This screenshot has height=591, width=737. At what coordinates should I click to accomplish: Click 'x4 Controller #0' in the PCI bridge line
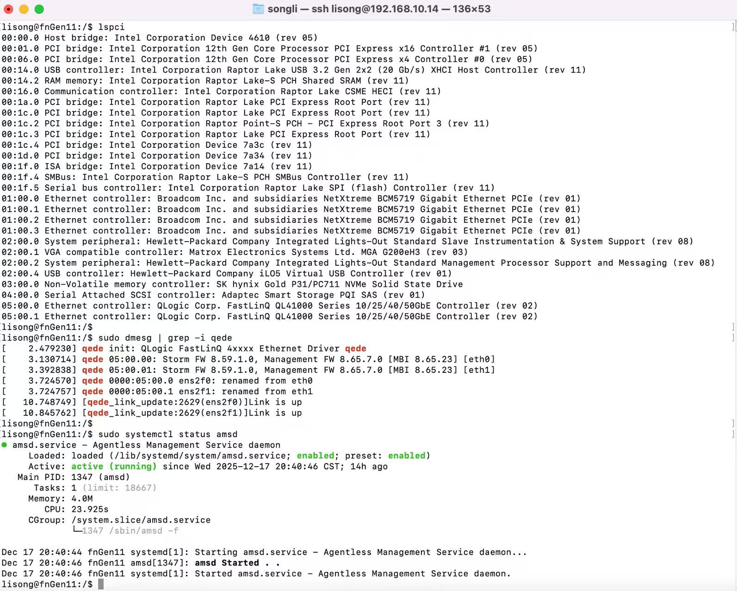[x=442, y=59]
